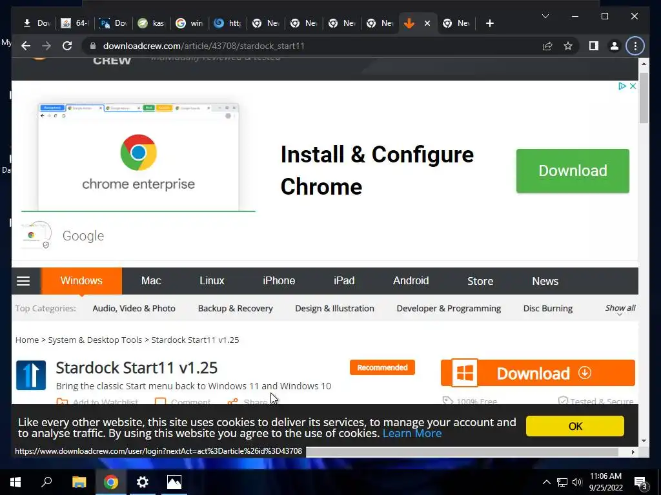The image size is (661, 495).
Task: Open Disc Burning category
Action: point(548,309)
